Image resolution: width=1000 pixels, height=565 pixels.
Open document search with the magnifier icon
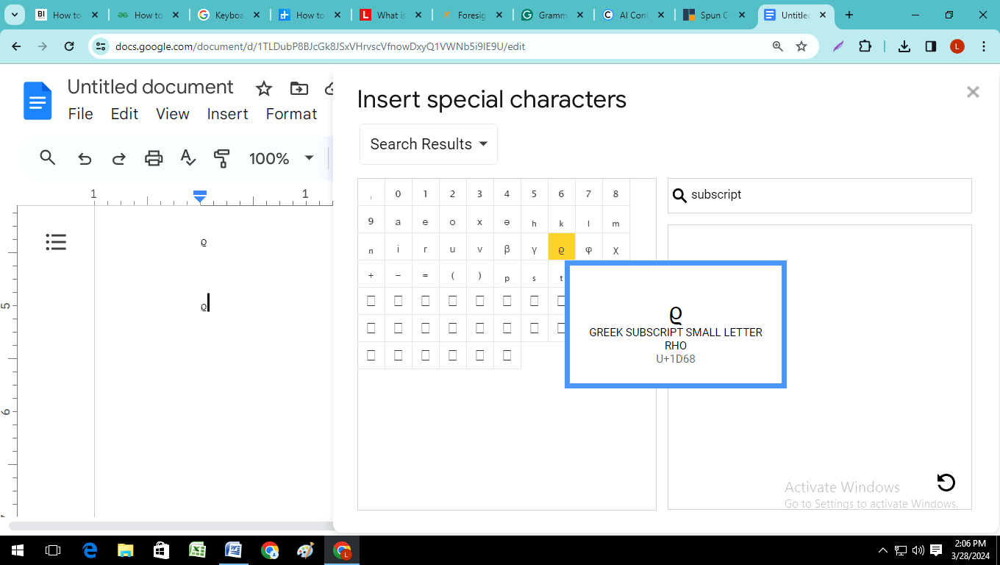point(47,157)
